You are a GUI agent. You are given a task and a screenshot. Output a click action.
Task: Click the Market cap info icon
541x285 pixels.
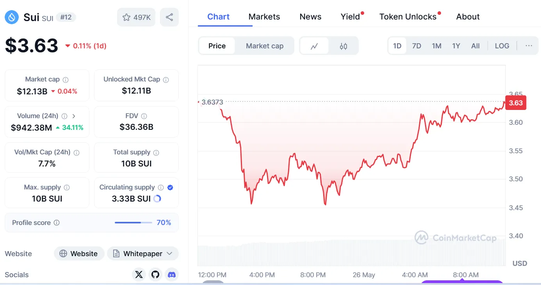pos(66,80)
